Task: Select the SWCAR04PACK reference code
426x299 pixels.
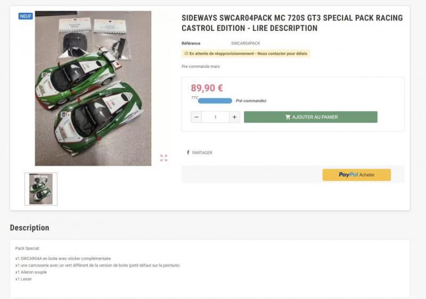Action: pyautogui.click(x=245, y=43)
